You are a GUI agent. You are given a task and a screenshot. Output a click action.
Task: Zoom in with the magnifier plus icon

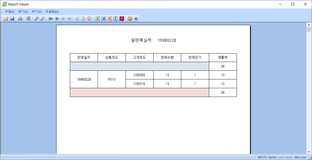pyautogui.click(x=37, y=19)
